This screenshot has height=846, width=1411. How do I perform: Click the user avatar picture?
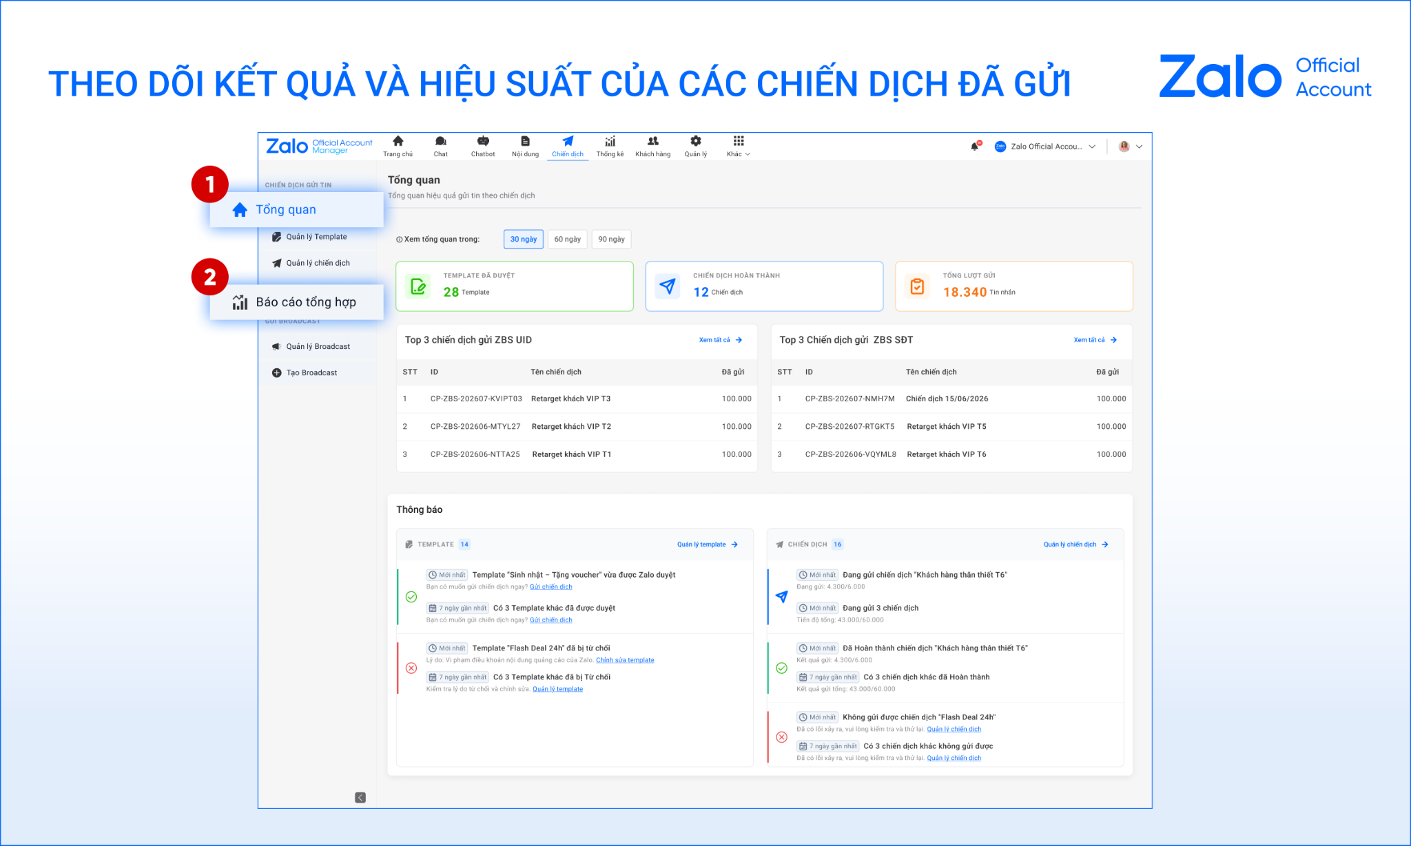click(1124, 147)
